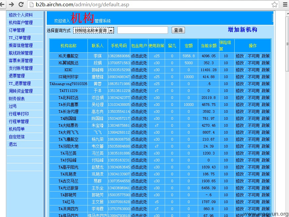Click 政策 in TA古交马兰 row
This screenshot has height=217, width=289.
[x=265, y=181]
